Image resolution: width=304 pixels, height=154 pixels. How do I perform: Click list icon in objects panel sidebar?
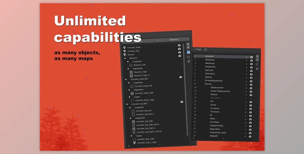pyautogui.click(x=189, y=57)
